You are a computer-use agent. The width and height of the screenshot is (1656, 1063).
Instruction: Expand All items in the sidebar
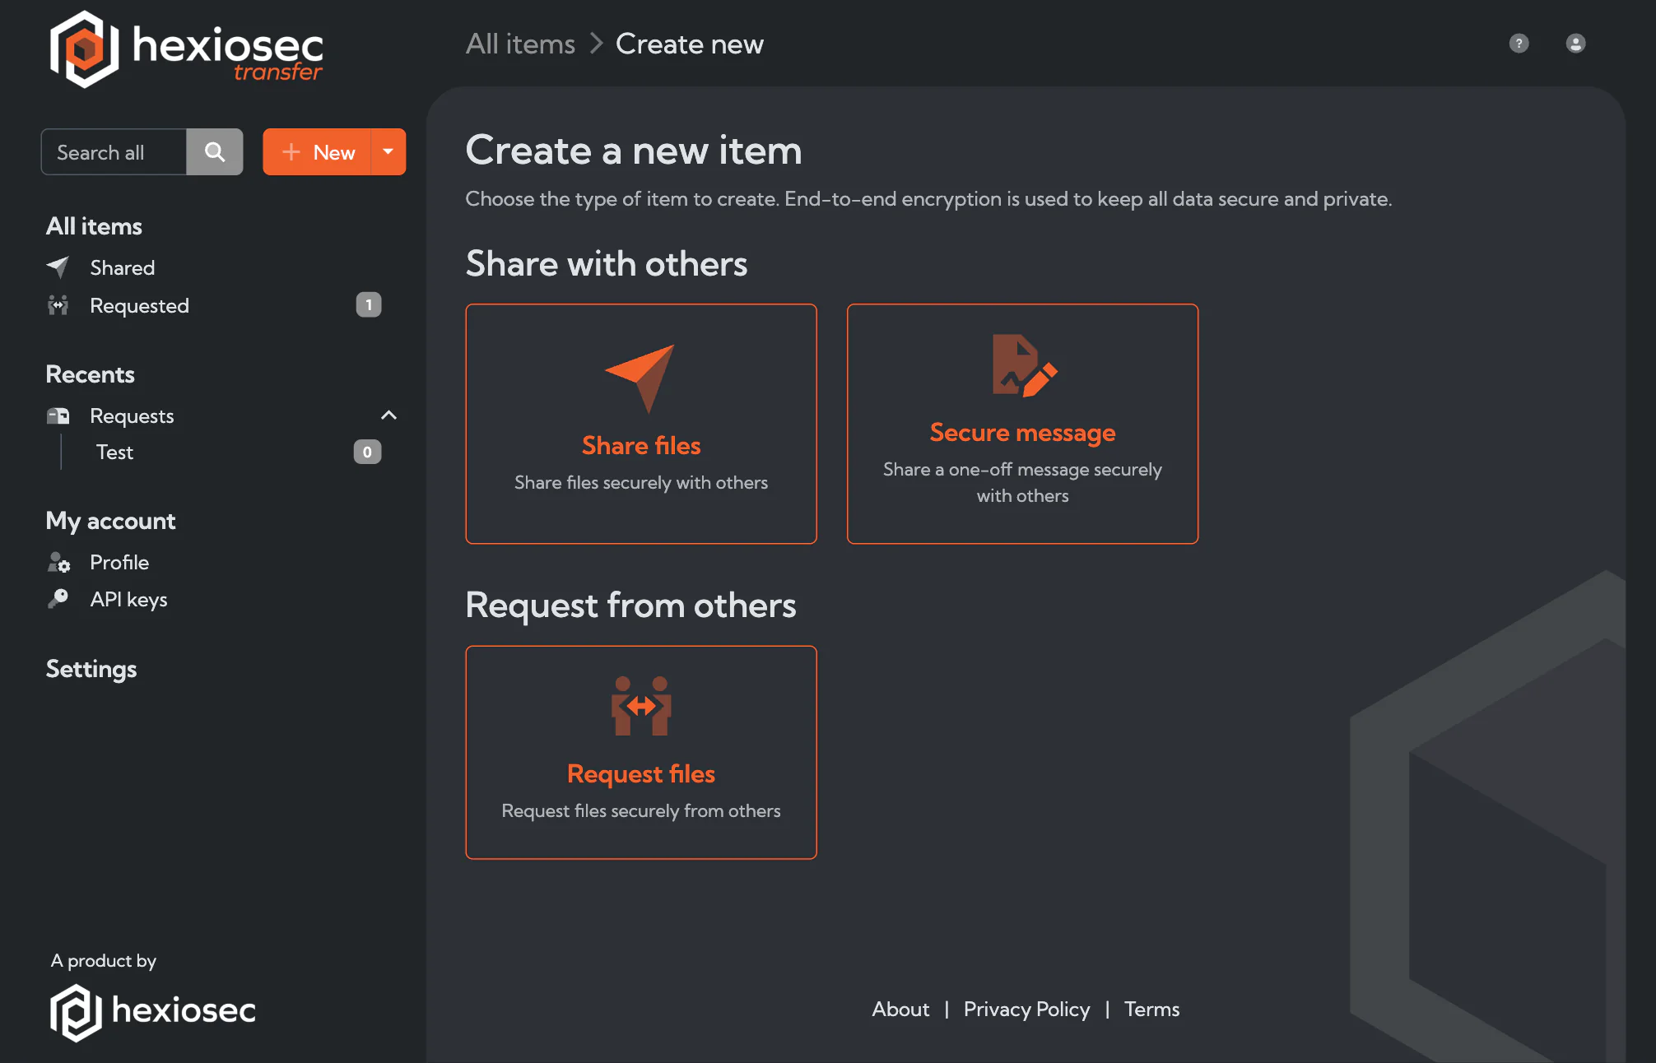(x=93, y=225)
